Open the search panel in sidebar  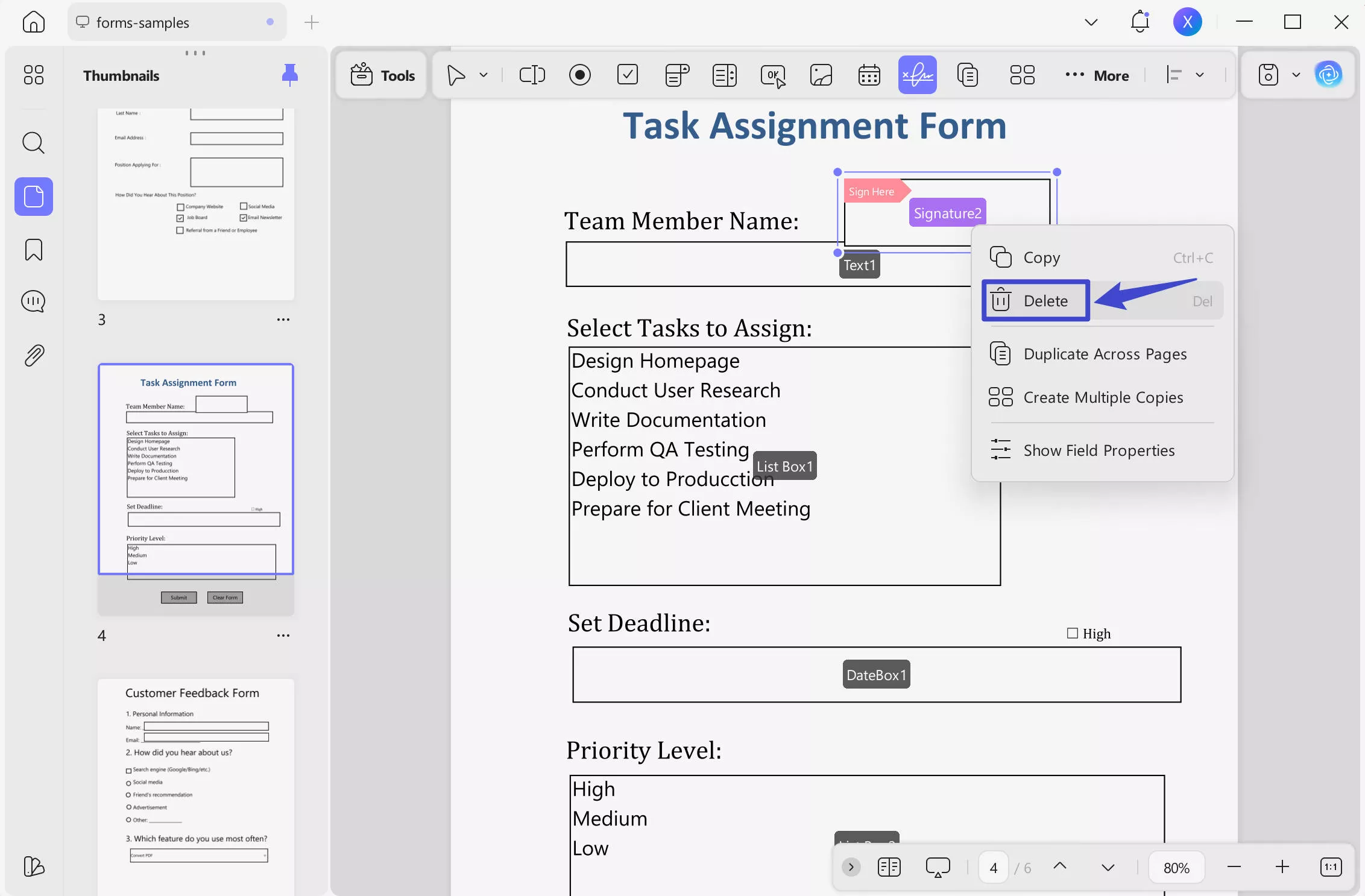click(x=33, y=143)
